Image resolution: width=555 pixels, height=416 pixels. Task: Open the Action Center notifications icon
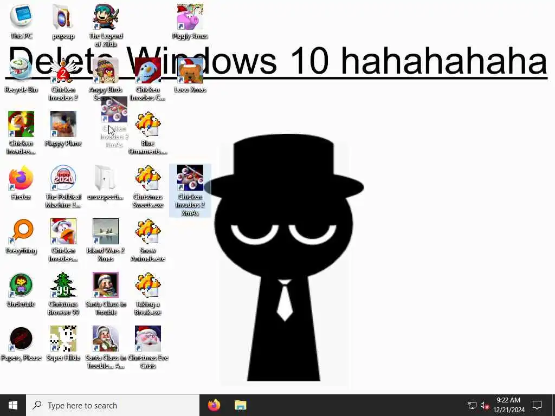coord(537,405)
